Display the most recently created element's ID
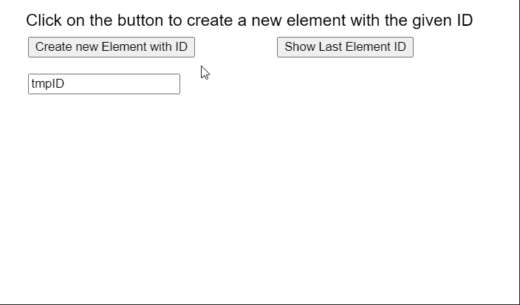This screenshot has height=305, width=520. click(x=345, y=47)
